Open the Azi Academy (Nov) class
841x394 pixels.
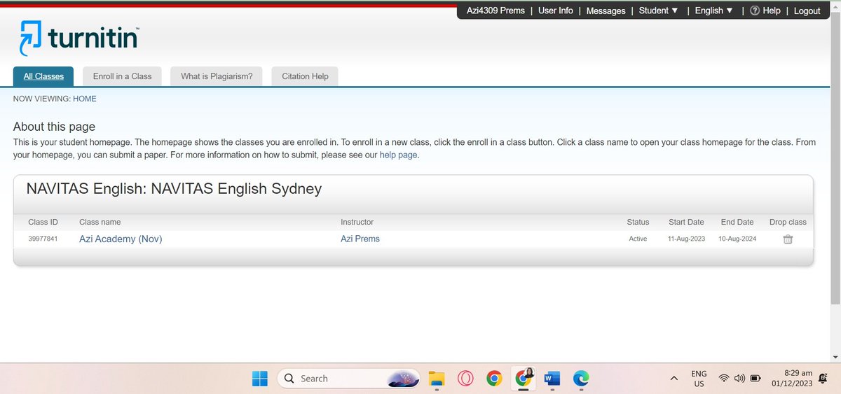(x=121, y=239)
